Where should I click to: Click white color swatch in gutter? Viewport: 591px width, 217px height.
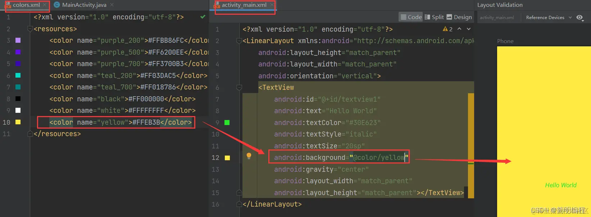click(18, 110)
